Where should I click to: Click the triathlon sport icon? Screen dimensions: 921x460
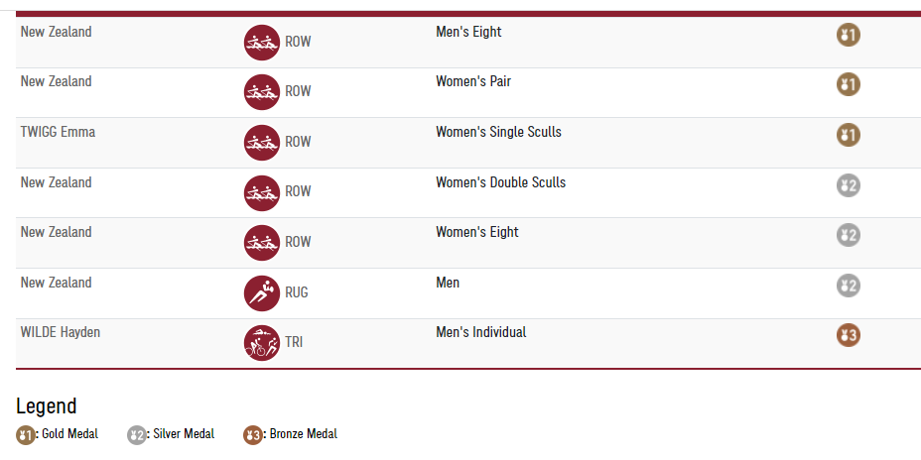262,342
